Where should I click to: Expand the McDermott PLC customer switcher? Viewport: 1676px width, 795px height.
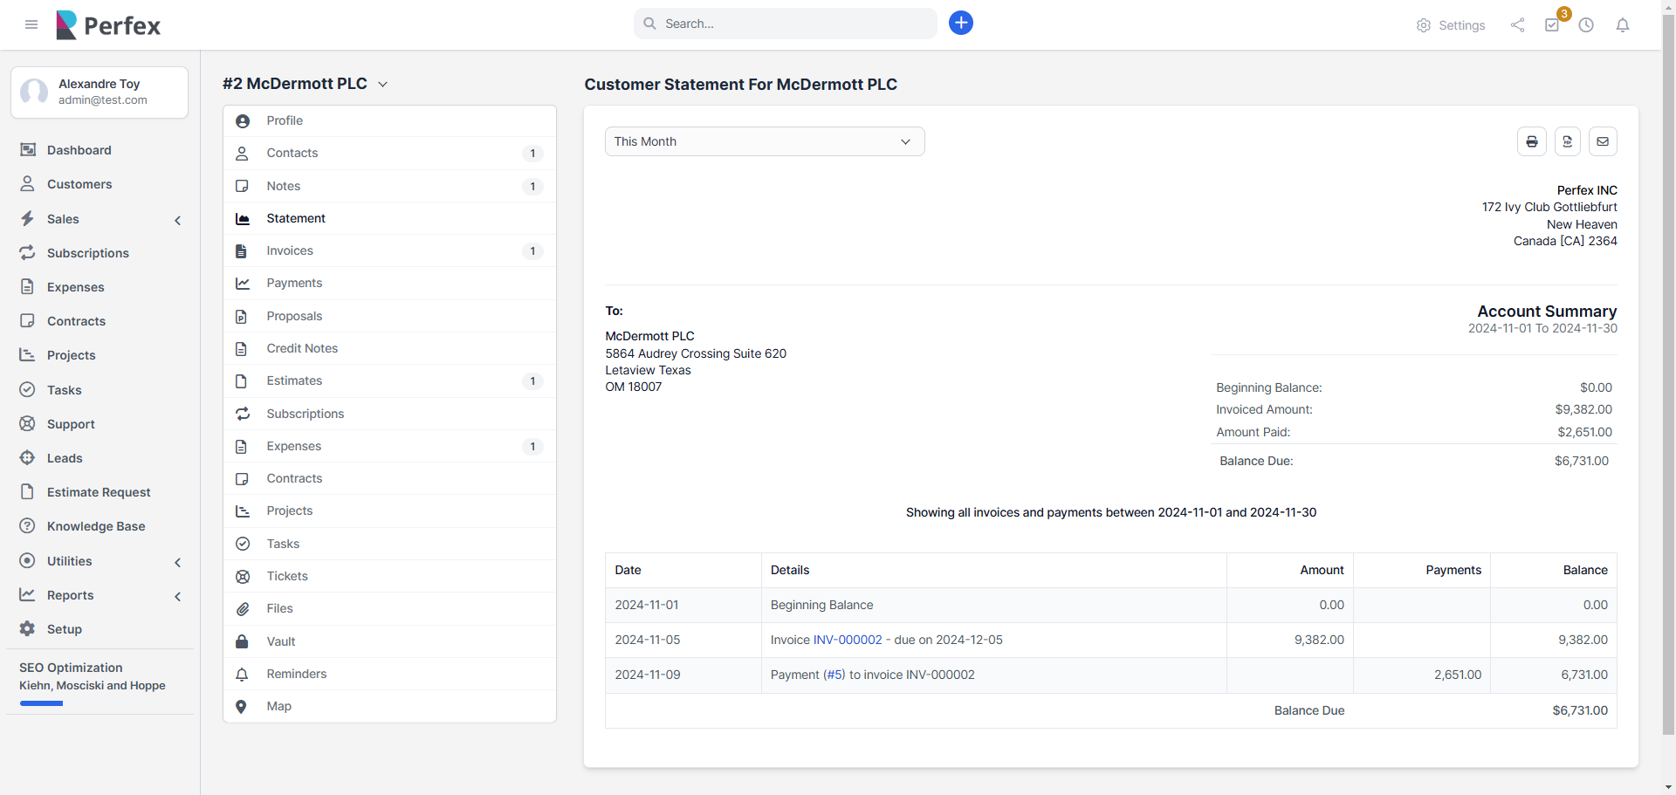point(382,85)
